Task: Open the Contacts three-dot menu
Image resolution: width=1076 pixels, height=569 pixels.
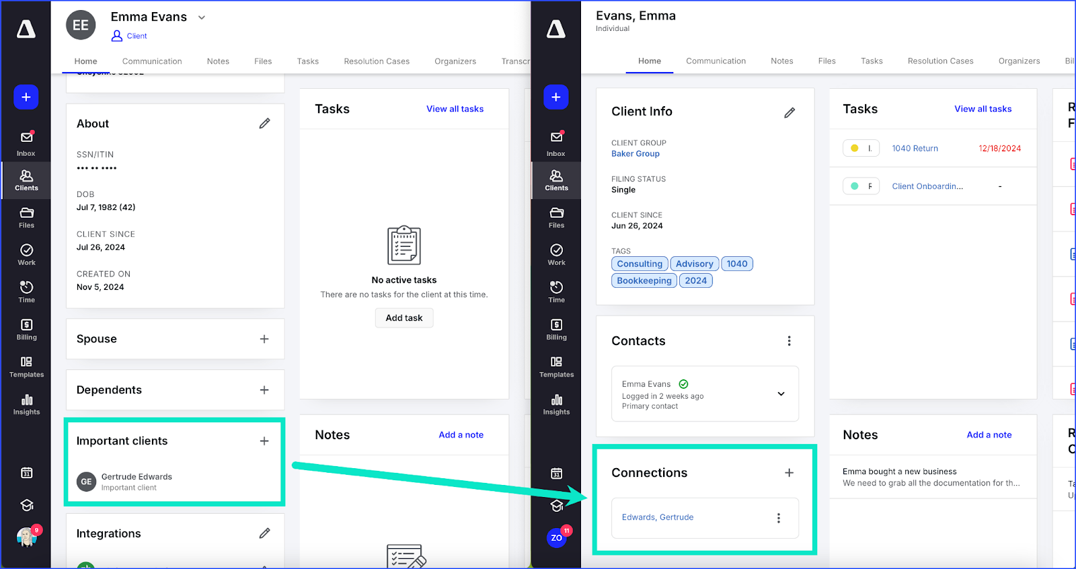Action: pos(789,341)
